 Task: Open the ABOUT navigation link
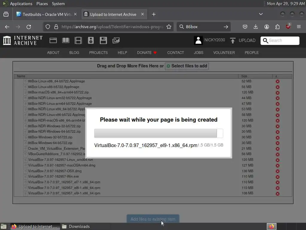pyautogui.click(x=53, y=53)
